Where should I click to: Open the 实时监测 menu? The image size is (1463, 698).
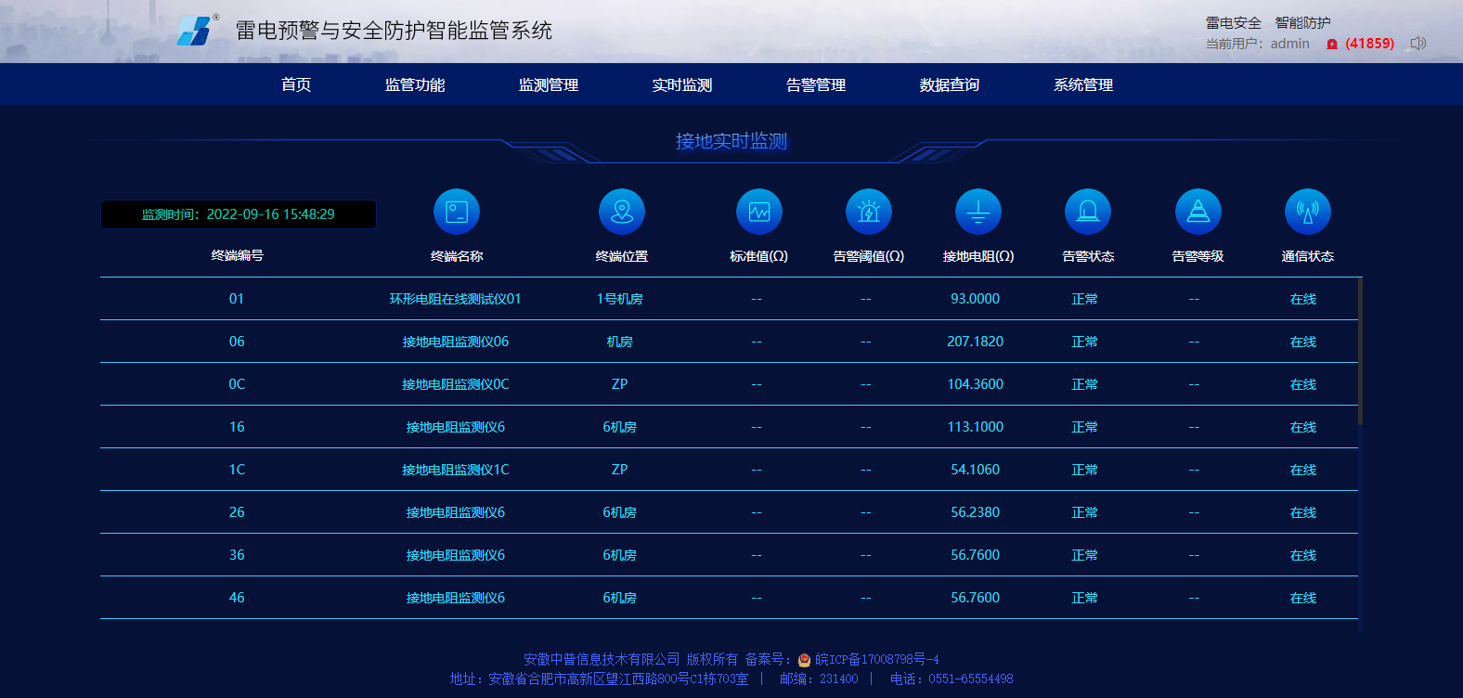point(682,84)
